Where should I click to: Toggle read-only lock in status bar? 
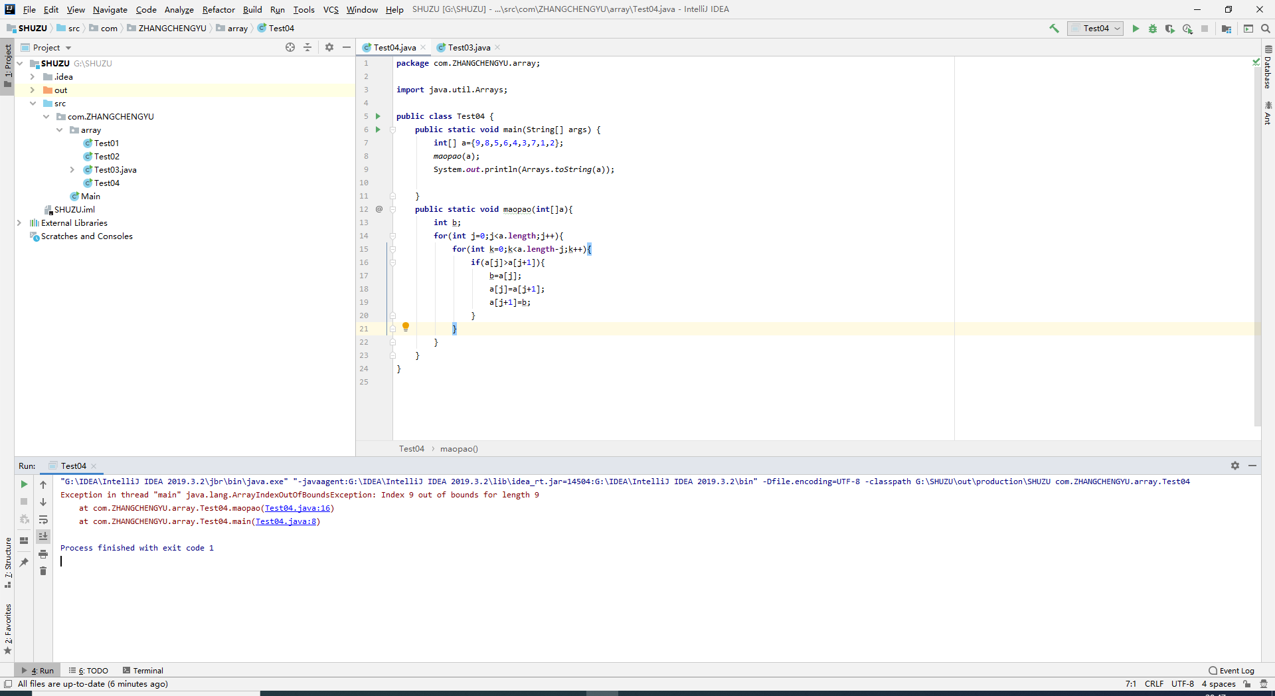pyautogui.click(x=1247, y=683)
